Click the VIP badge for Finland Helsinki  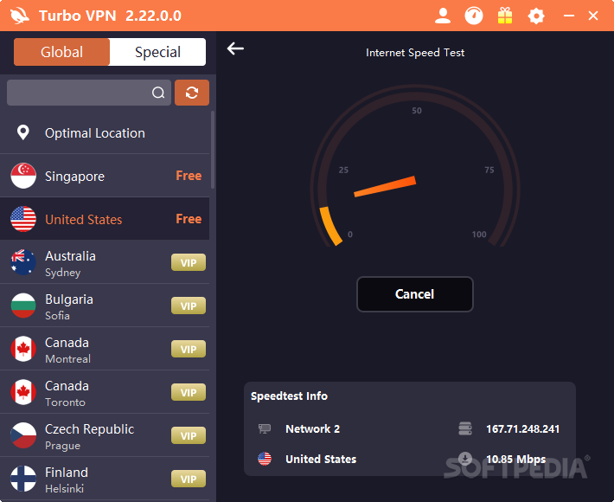pyautogui.click(x=189, y=479)
